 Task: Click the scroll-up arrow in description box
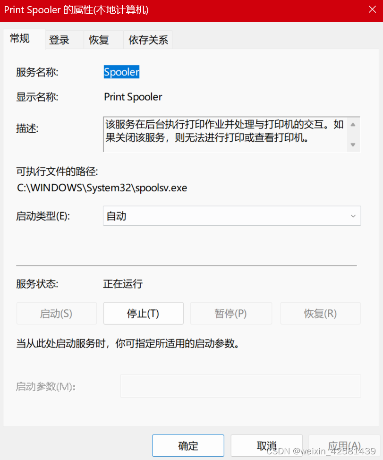pyautogui.click(x=353, y=125)
